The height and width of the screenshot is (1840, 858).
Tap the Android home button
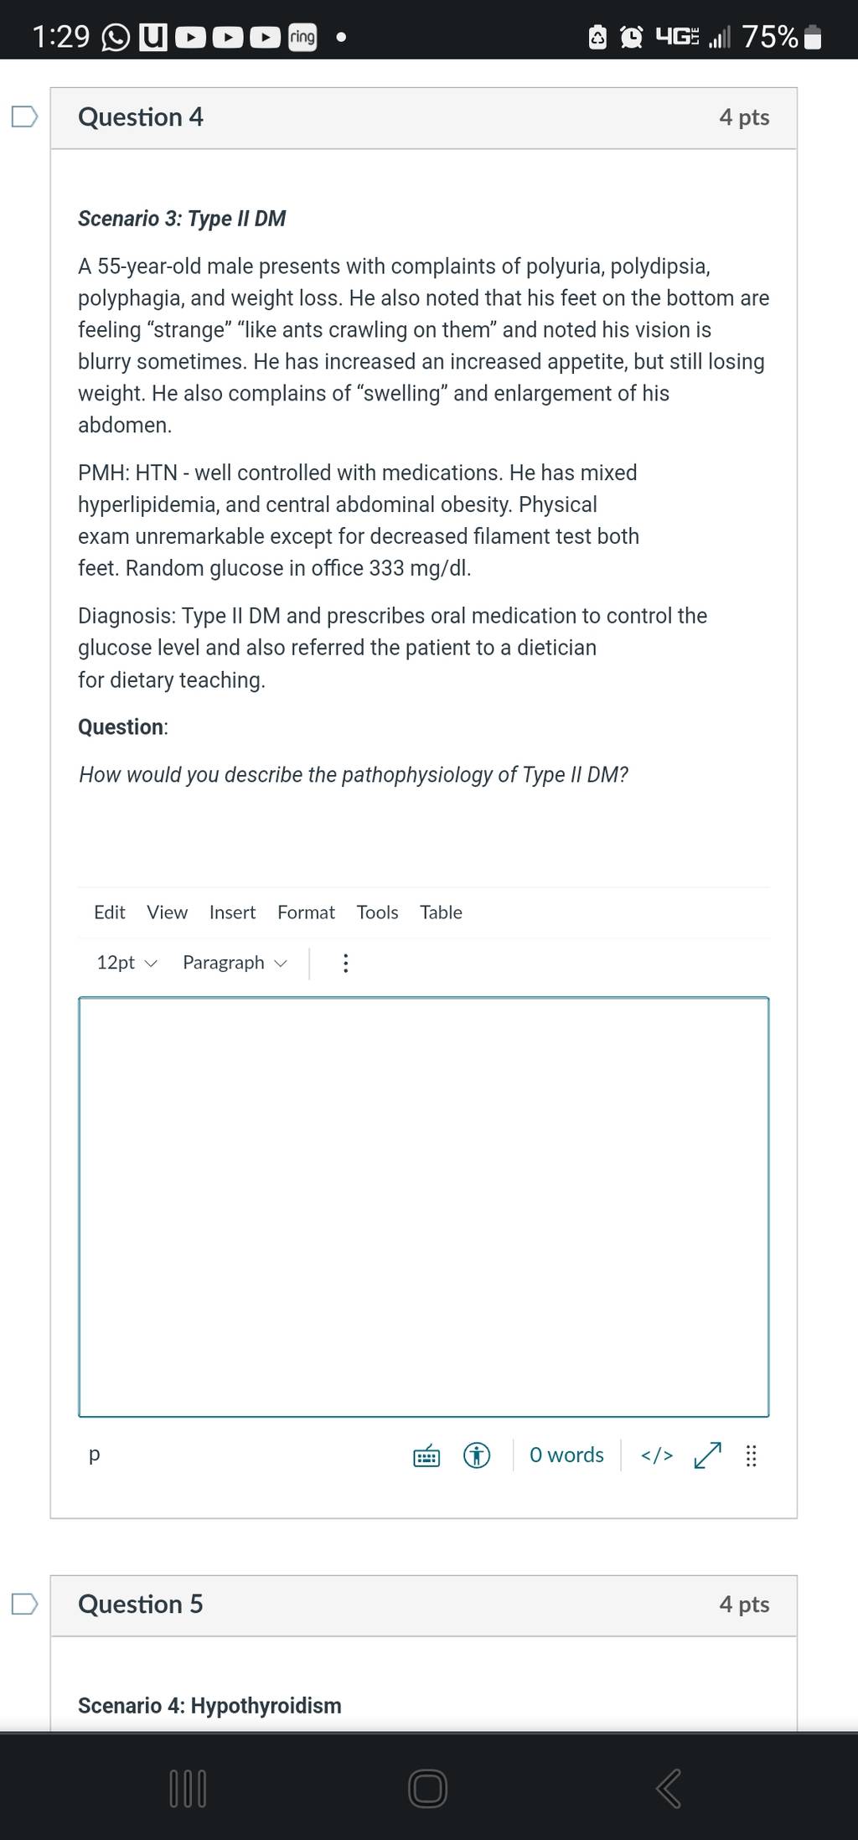(x=427, y=1787)
